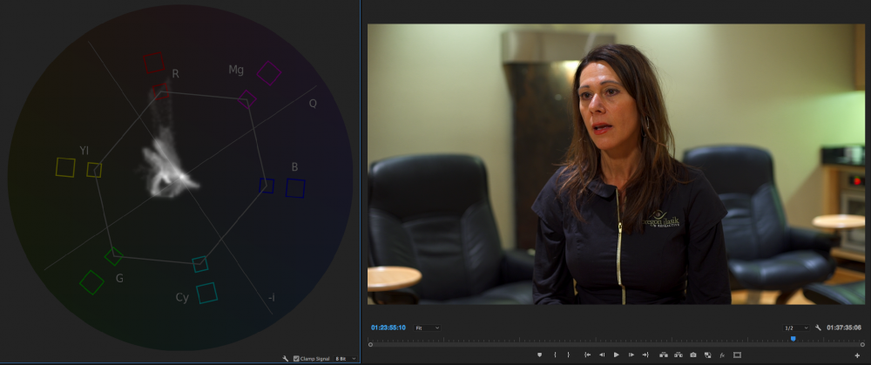Click the Mark In bracket icon

pos(555,355)
